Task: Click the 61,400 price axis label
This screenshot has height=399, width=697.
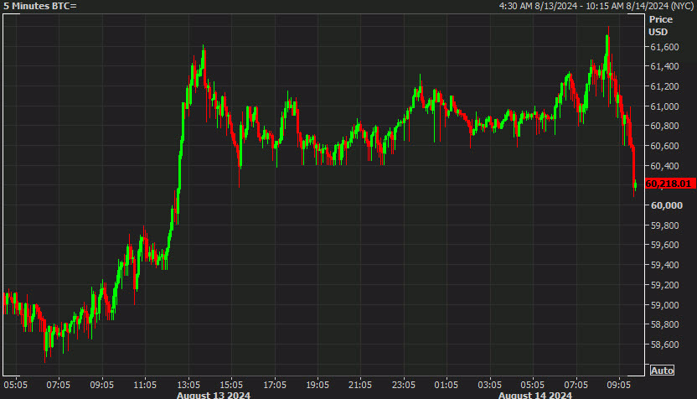Action: [664, 66]
